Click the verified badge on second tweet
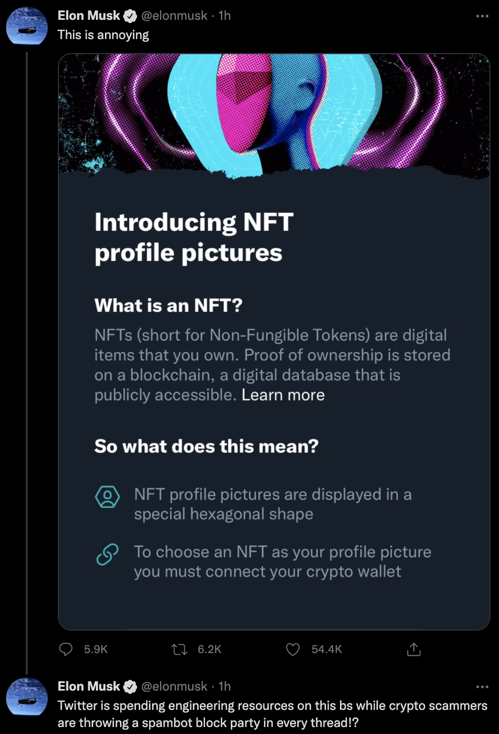 tap(130, 686)
